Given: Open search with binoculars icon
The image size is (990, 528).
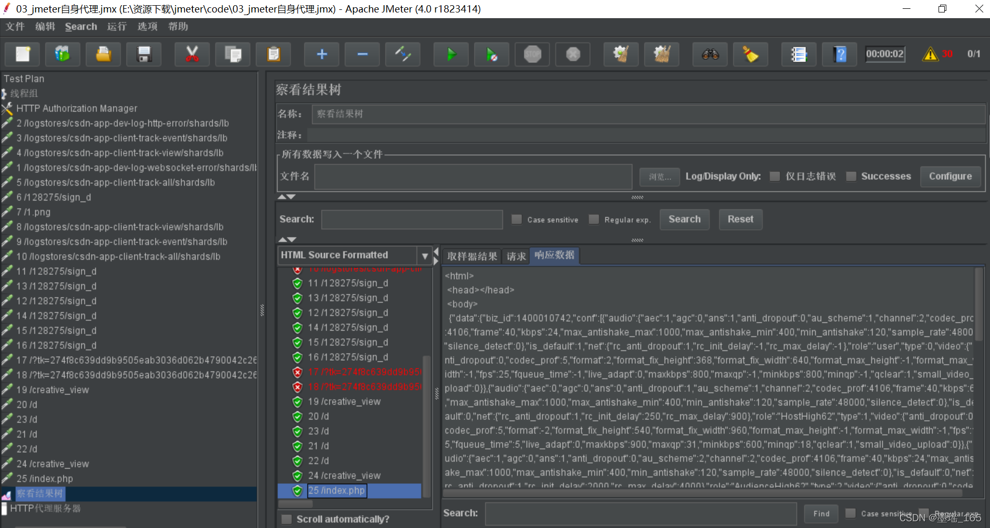Looking at the screenshot, I should click(710, 54).
